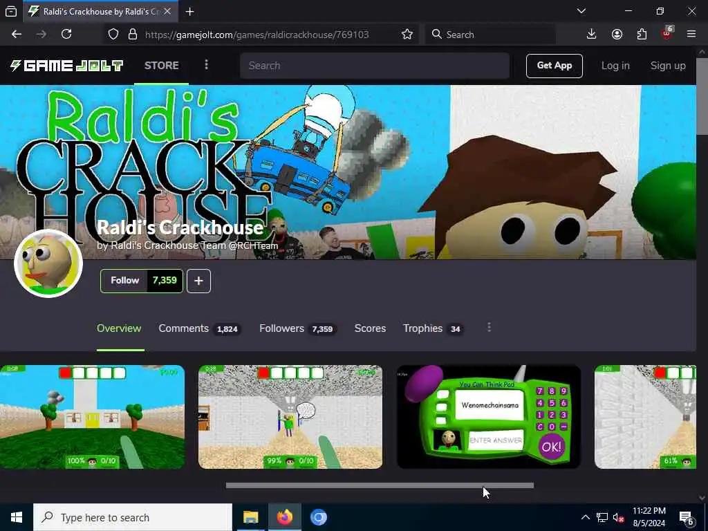Image resolution: width=708 pixels, height=531 pixels.
Task: Open the more options dots after Trophies
Action: tap(489, 327)
